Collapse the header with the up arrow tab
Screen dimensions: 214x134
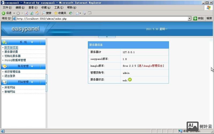click(107, 37)
